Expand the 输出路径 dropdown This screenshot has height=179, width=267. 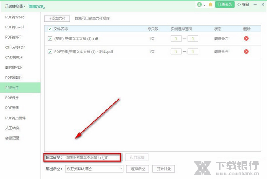121,169
